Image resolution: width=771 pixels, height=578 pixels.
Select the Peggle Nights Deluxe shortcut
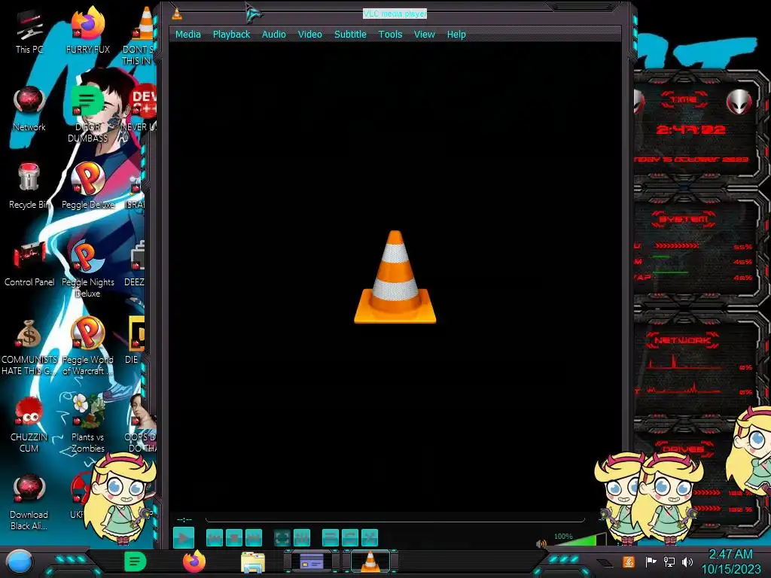click(x=87, y=269)
